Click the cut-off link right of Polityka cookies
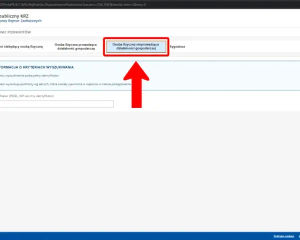Viewport: 300px width, 240px height. point(299,236)
